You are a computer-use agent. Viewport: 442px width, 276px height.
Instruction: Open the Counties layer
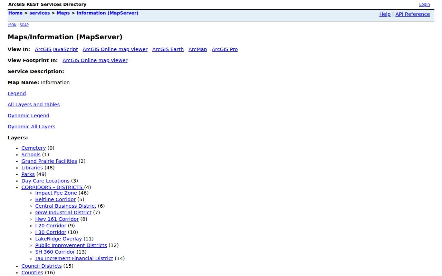[x=32, y=273]
